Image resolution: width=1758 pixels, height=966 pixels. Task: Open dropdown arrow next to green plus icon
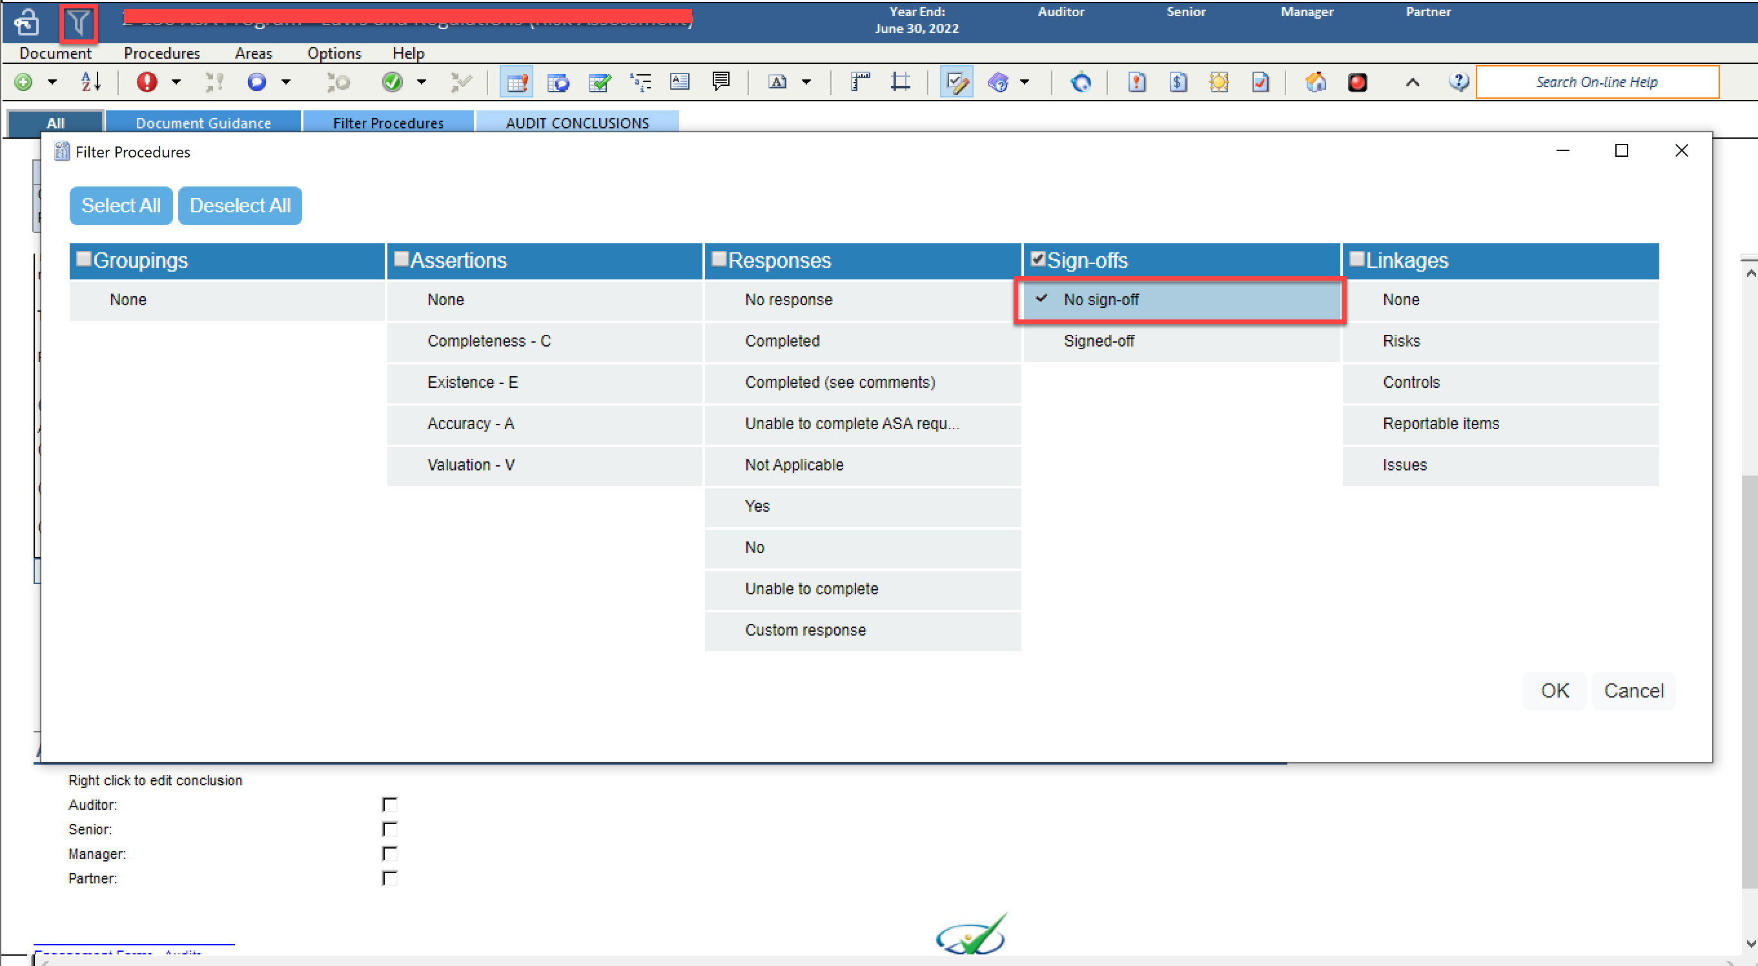click(52, 82)
